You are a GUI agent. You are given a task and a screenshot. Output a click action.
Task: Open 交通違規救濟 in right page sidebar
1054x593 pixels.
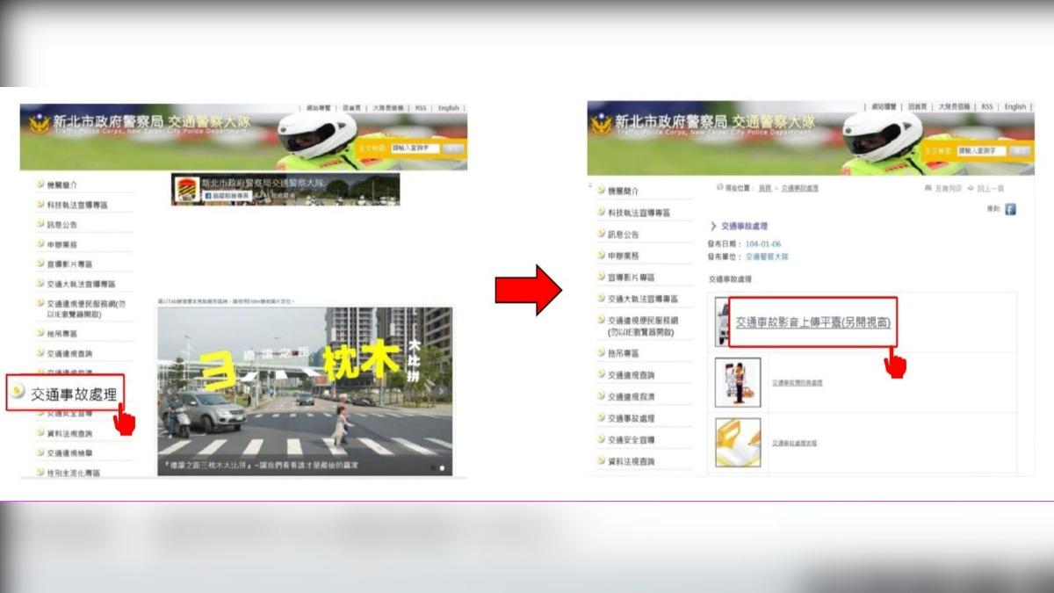click(631, 396)
